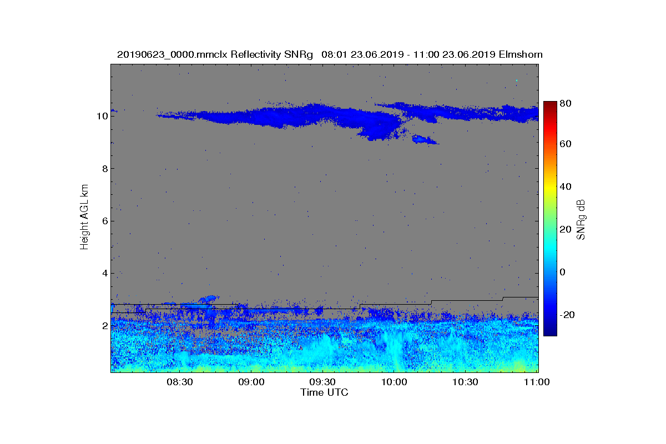Click the colorbar label '0'
Screen dimensions: 666x444
(x=563, y=272)
